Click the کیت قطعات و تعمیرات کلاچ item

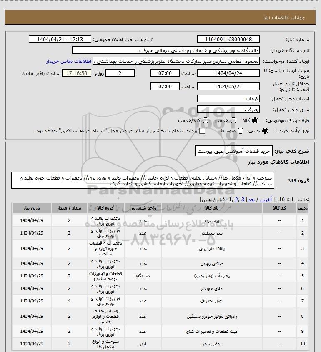[x=212, y=331]
